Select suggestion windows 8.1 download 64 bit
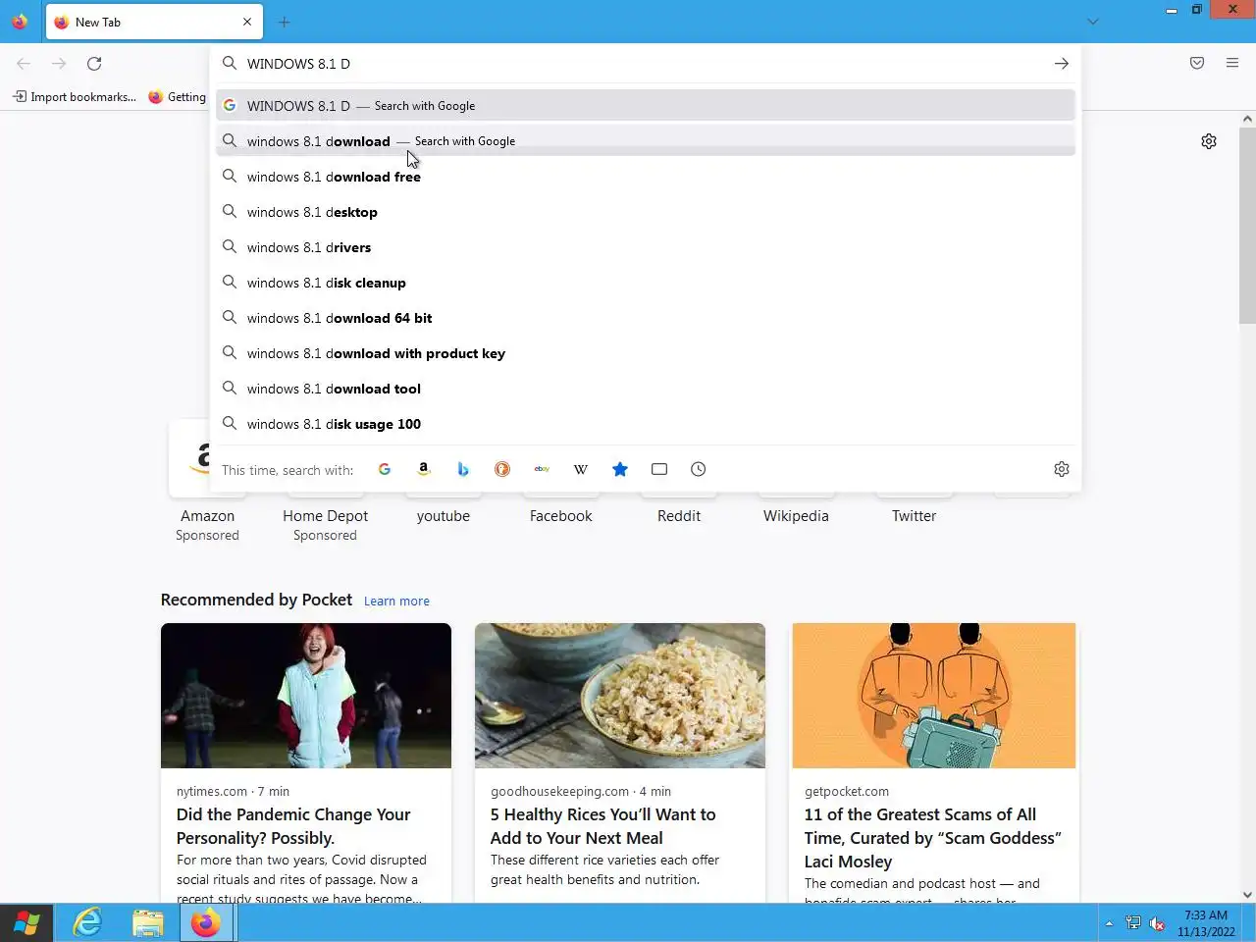The image size is (1256, 942). (646, 318)
